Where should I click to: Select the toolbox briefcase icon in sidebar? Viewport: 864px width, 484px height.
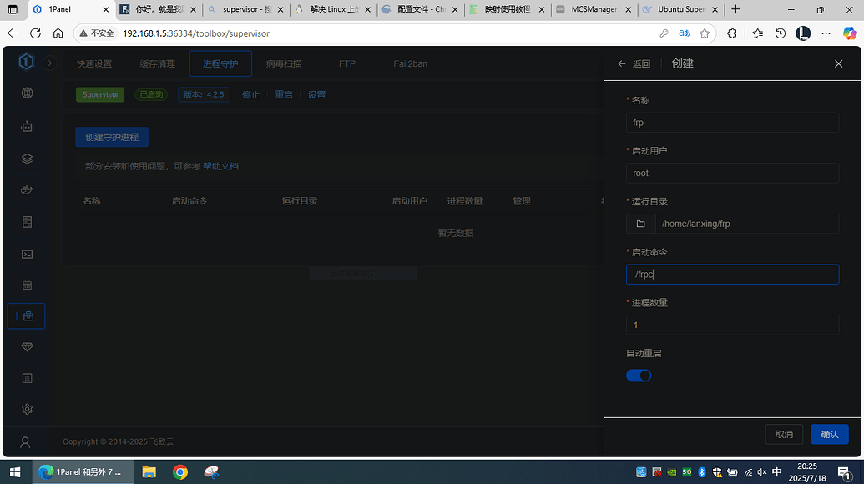[26, 315]
